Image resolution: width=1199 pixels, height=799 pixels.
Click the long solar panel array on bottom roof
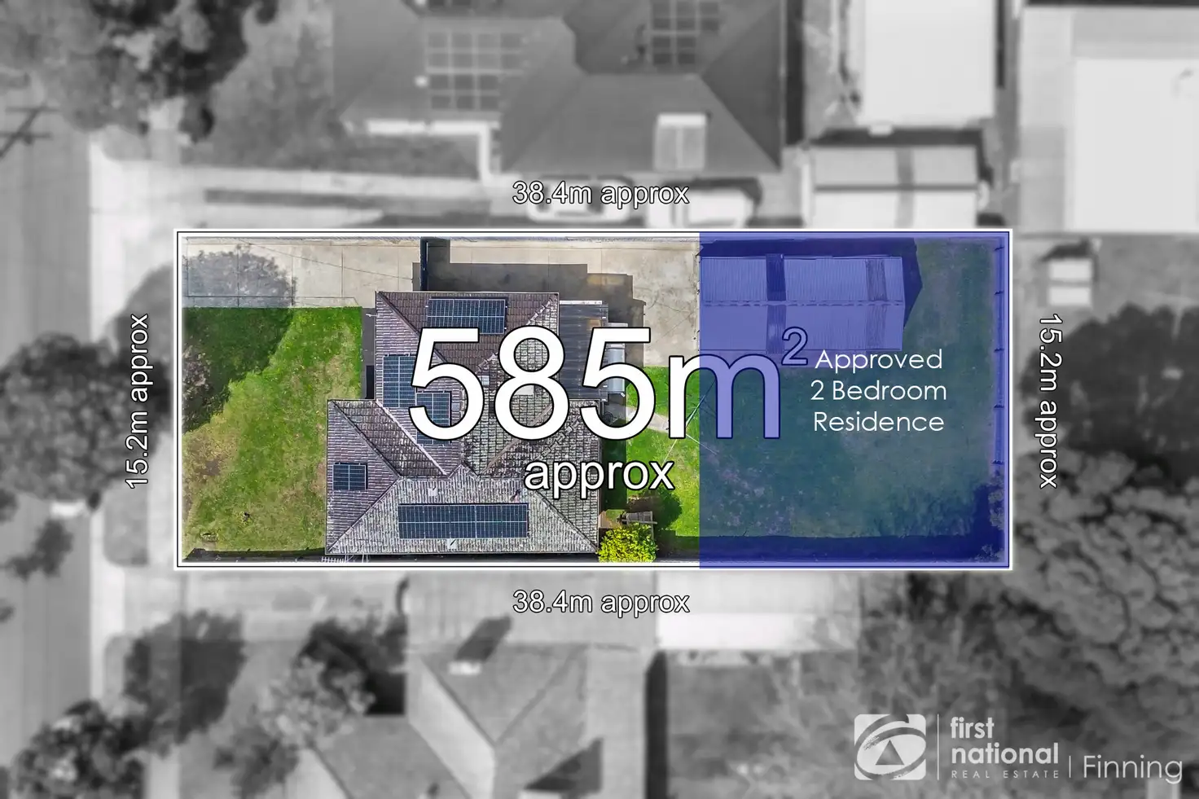click(x=462, y=520)
